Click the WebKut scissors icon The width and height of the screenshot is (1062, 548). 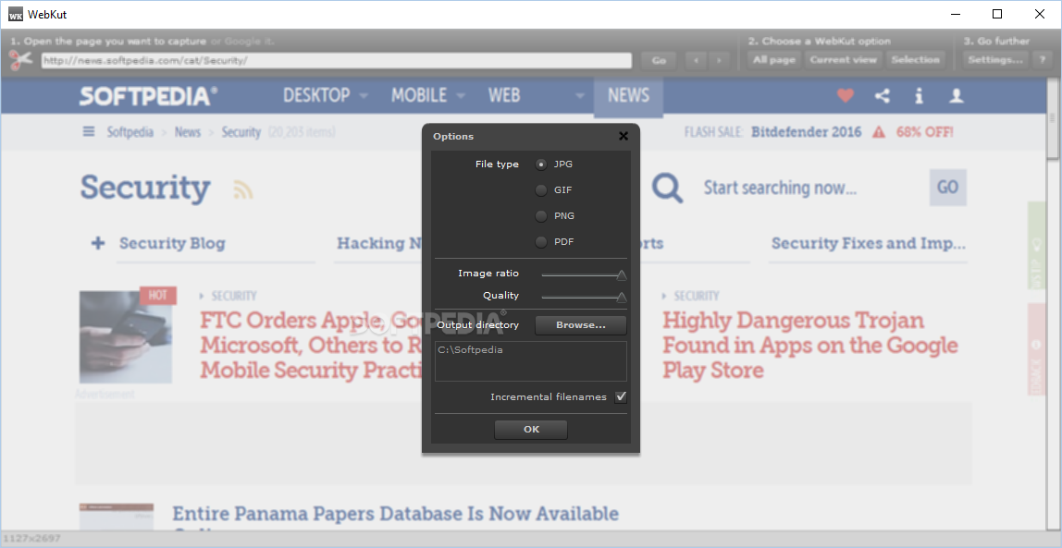pos(20,60)
